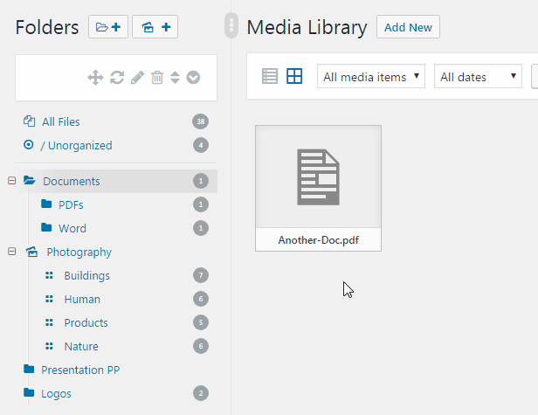Viewport: 538px width, 415px height.
Task: Click the PDFs count badge
Action: coord(201,204)
